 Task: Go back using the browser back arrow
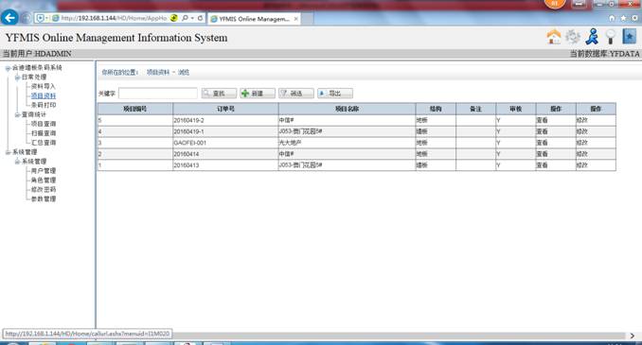point(9,18)
